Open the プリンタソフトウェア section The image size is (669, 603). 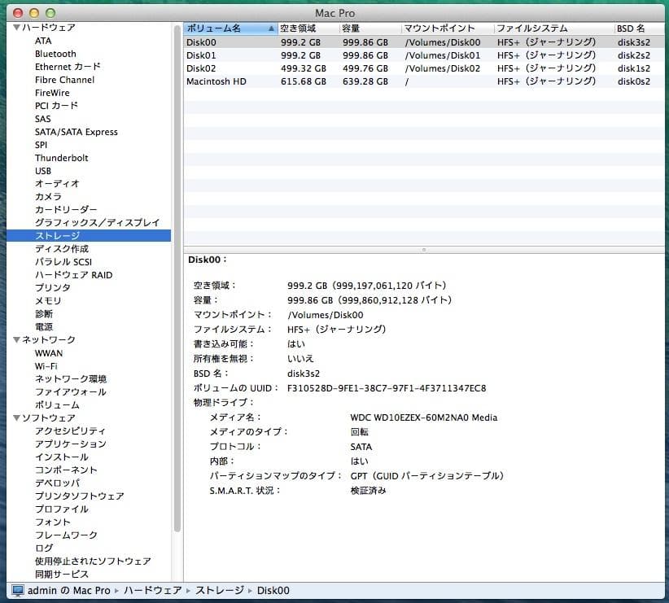pyautogui.click(x=75, y=496)
